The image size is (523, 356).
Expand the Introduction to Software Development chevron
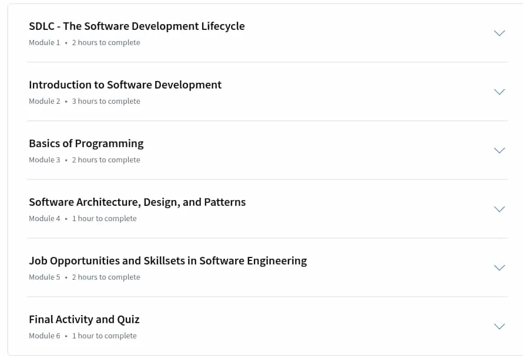499,91
